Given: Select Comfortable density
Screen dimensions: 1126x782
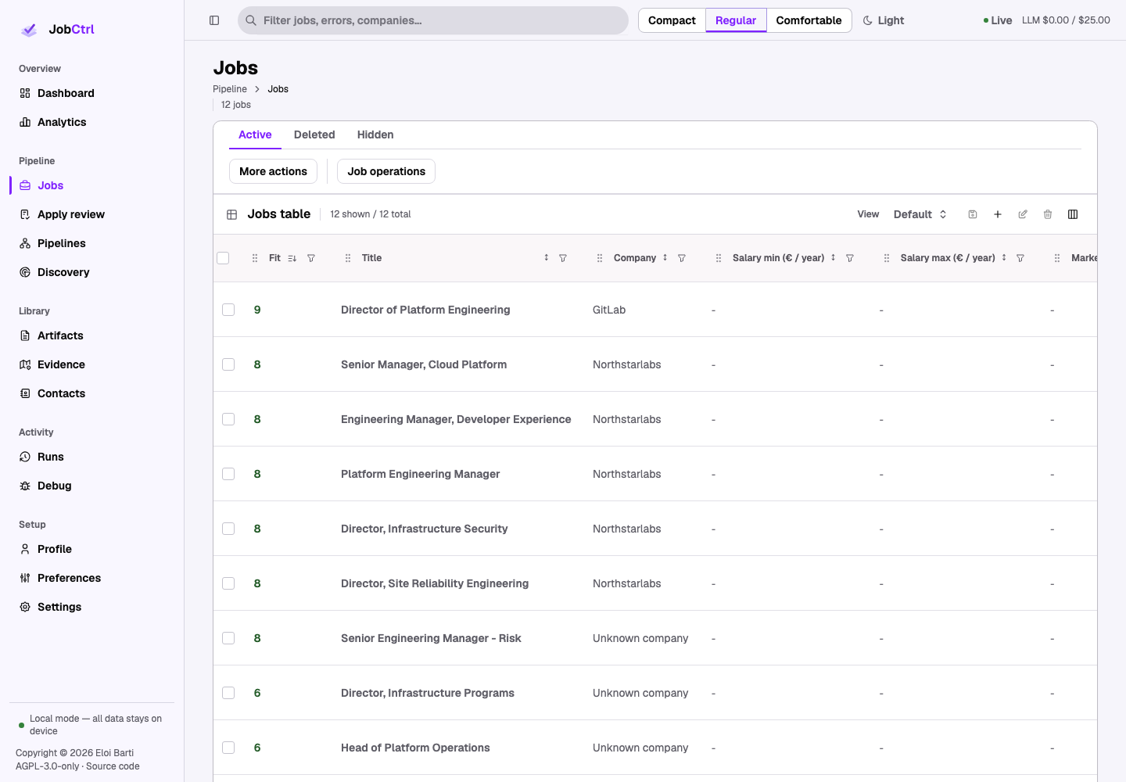Looking at the screenshot, I should 809,20.
